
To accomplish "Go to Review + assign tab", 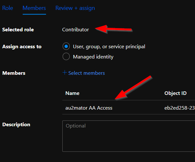I will [75, 8].
